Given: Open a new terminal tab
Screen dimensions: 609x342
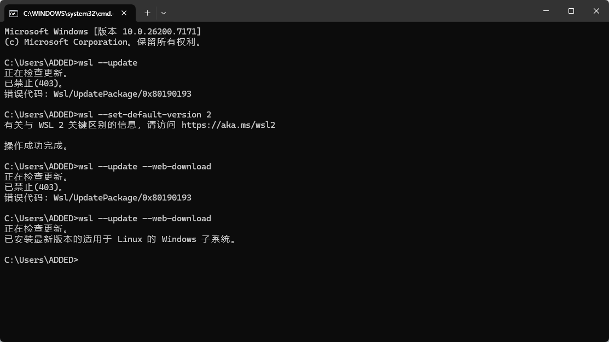Looking at the screenshot, I should [147, 13].
